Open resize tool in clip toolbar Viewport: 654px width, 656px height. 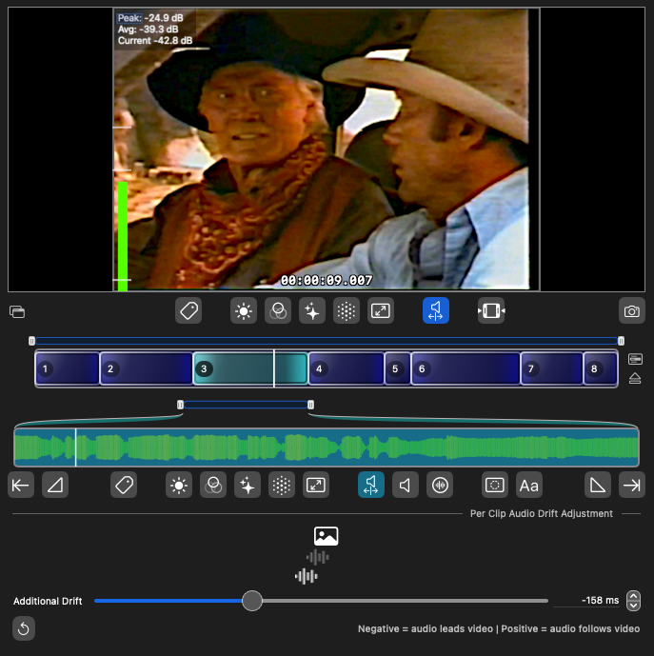[x=316, y=485]
